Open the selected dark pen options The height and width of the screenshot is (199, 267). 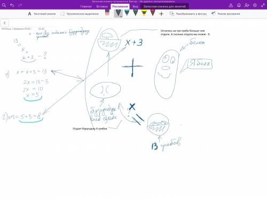tap(119, 13)
